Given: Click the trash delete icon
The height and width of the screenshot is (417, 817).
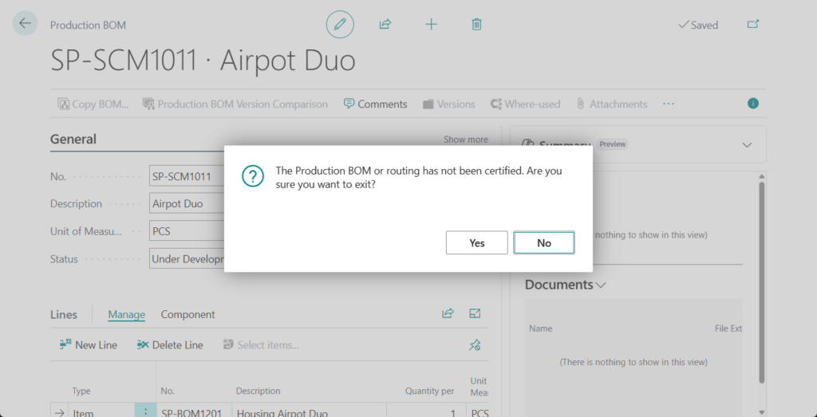Looking at the screenshot, I should click(476, 25).
